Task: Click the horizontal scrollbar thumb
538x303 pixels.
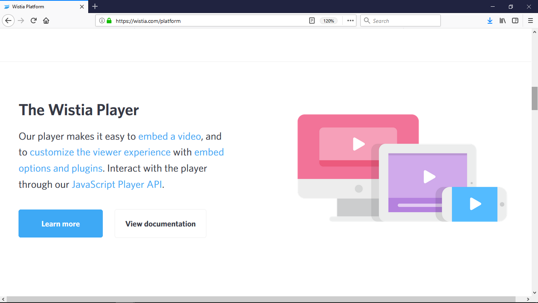Action: pyautogui.click(x=261, y=299)
